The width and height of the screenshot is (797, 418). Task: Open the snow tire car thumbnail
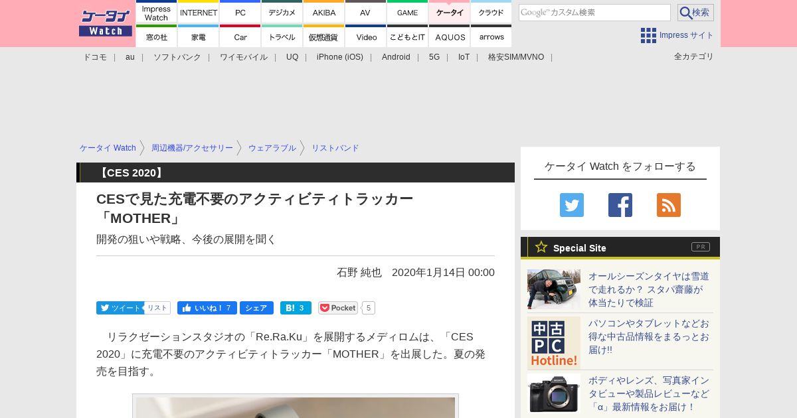(x=554, y=289)
